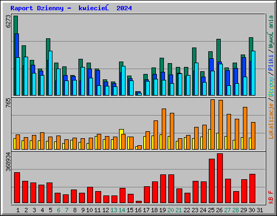Image resolution: width=277 pixels, height=216 pixels.
Task: Click the orange bar for day 19
Action: pyautogui.click(x=164, y=129)
